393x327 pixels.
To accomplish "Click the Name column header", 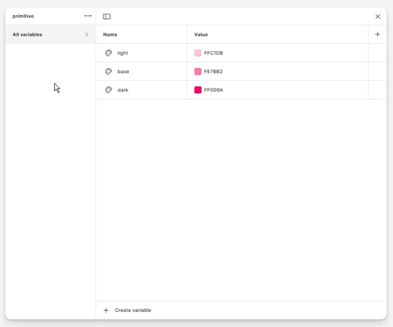I will (110, 35).
